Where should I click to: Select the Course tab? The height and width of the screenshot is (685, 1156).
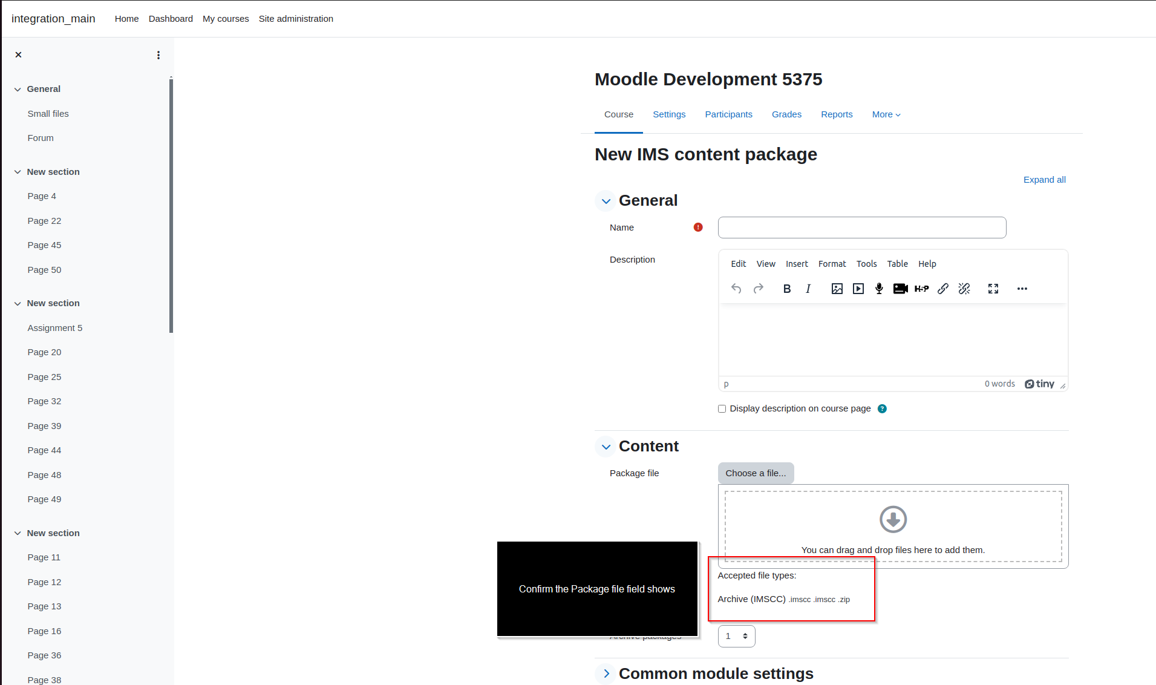click(619, 114)
